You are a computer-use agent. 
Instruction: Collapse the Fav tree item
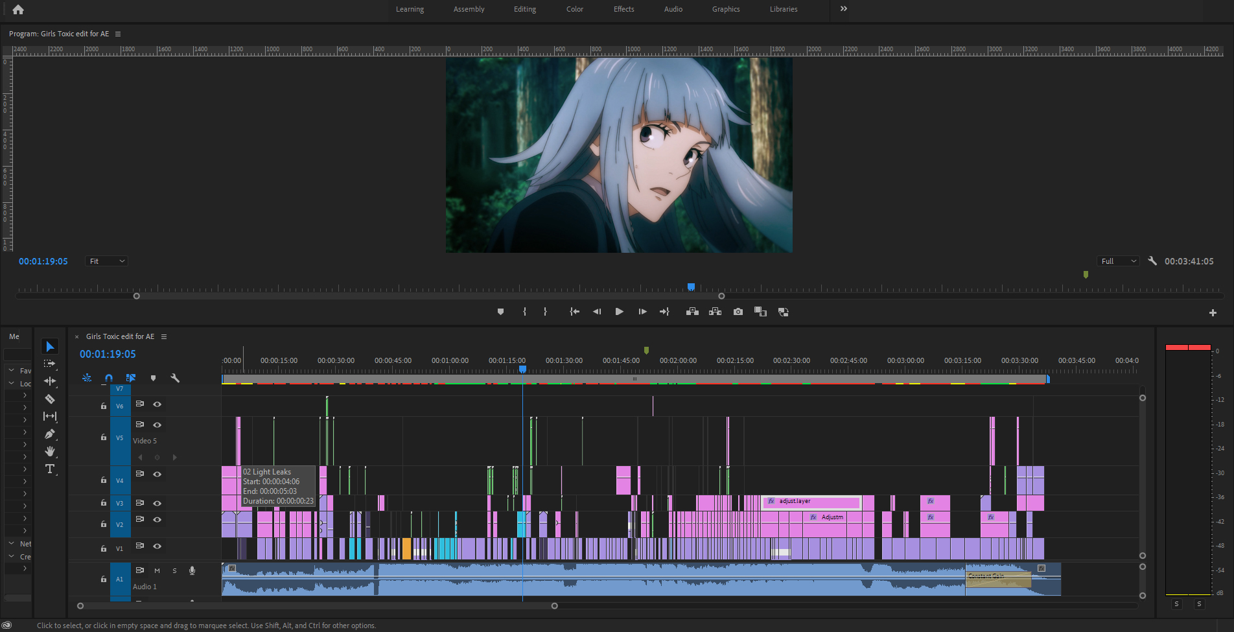pyautogui.click(x=11, y=370)
